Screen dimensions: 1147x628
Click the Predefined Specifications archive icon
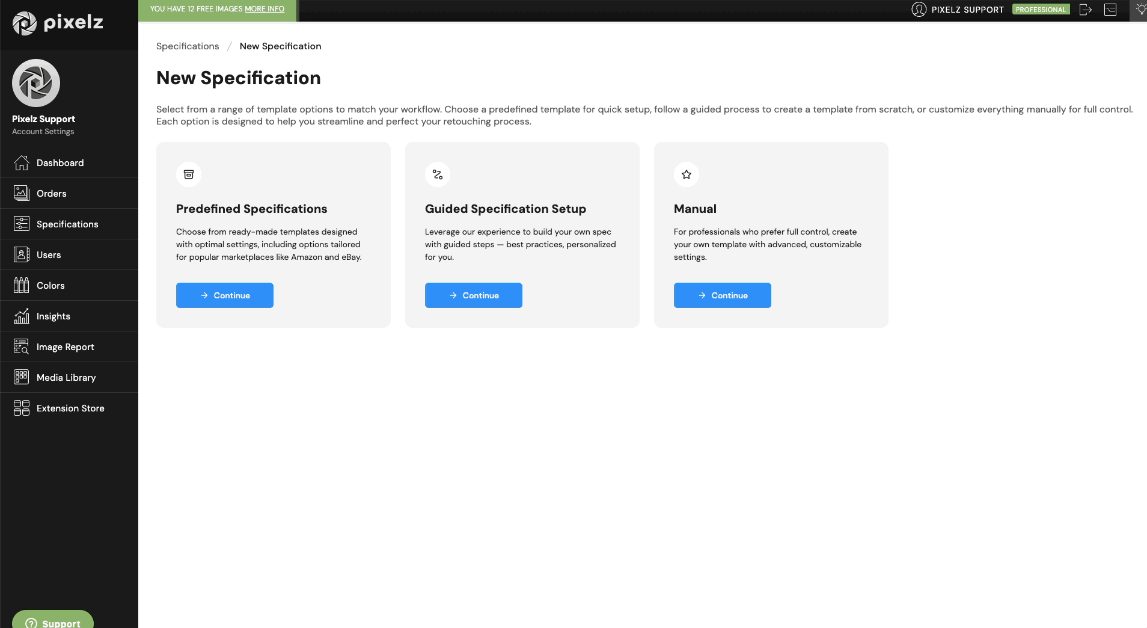tap(189, 174)
